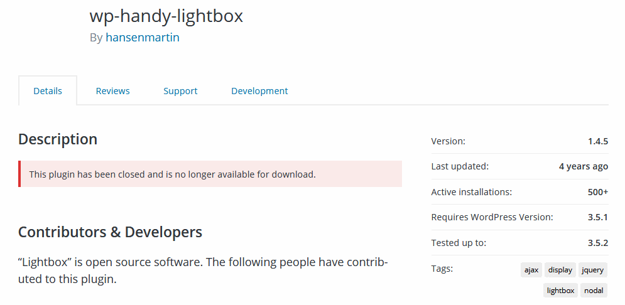Go to the Support tab
625x305 pixels.
tap(180, 91)
